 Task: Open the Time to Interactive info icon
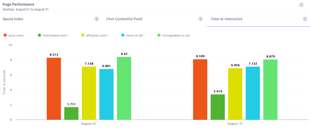pos(305,19)
